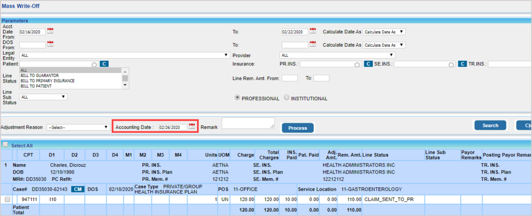Open calendar for Acct. Date To field

point(313,31)
